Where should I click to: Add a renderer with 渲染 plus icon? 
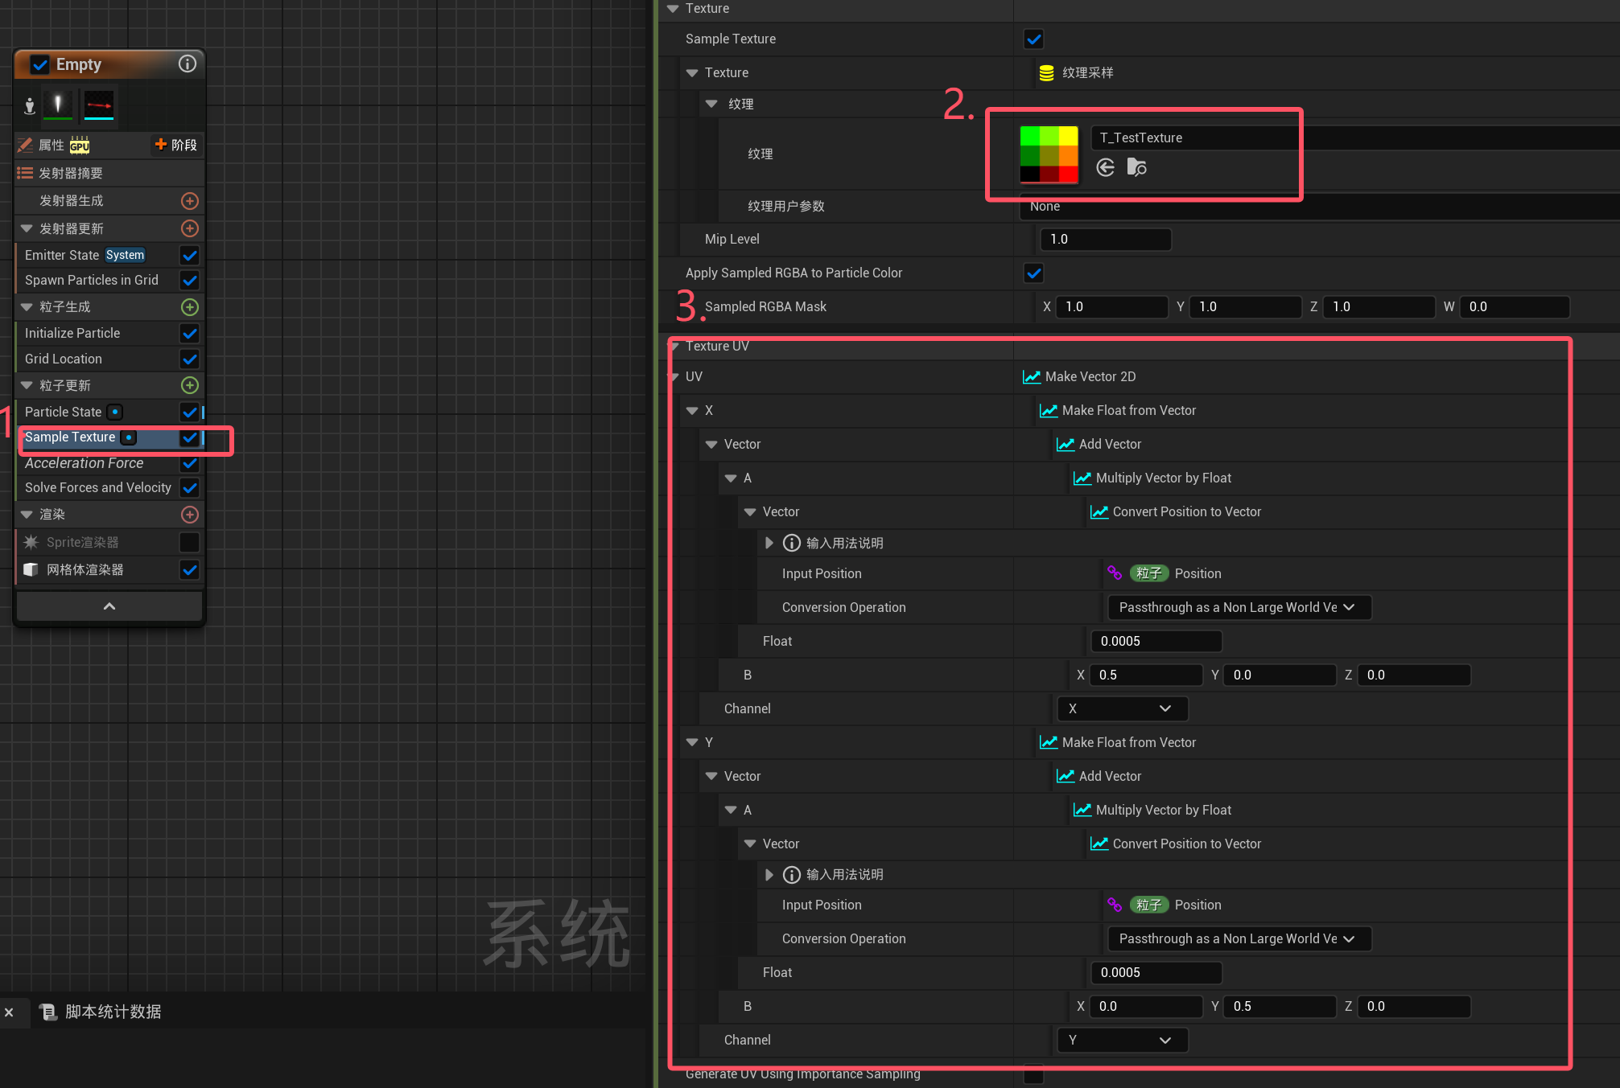point(190,515)
